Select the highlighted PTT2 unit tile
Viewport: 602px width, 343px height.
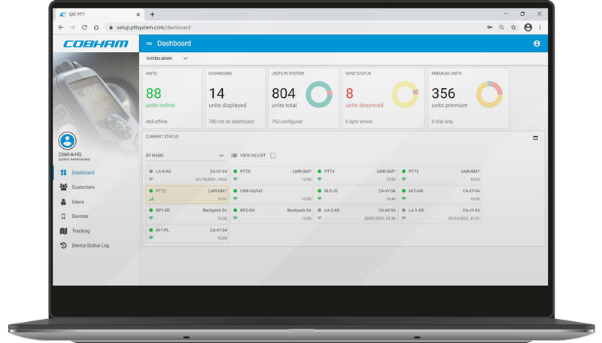click(x=187, y=195)
